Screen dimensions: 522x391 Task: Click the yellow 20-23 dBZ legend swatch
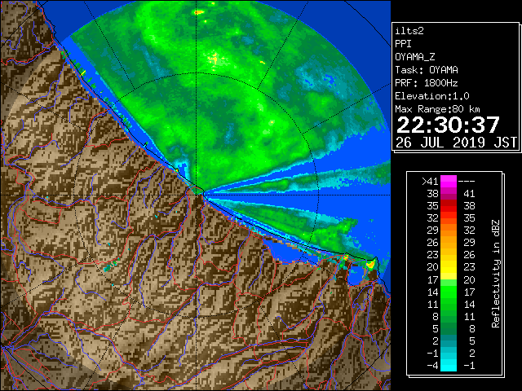[x=449, y=267]
